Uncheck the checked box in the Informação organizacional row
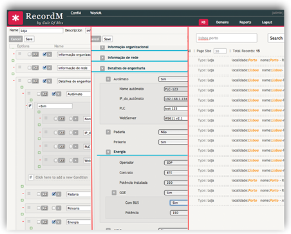291x234 pixels. click(x=44, y=54)
